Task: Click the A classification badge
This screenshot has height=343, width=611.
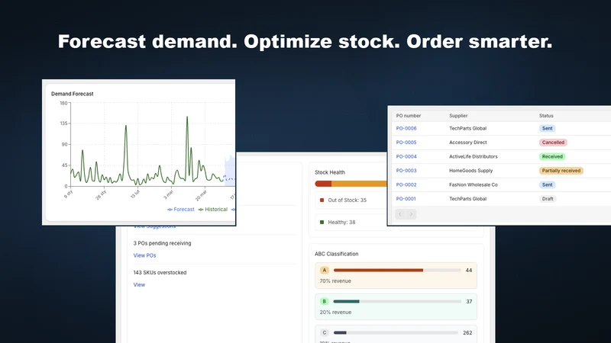Action: point(324,270)
